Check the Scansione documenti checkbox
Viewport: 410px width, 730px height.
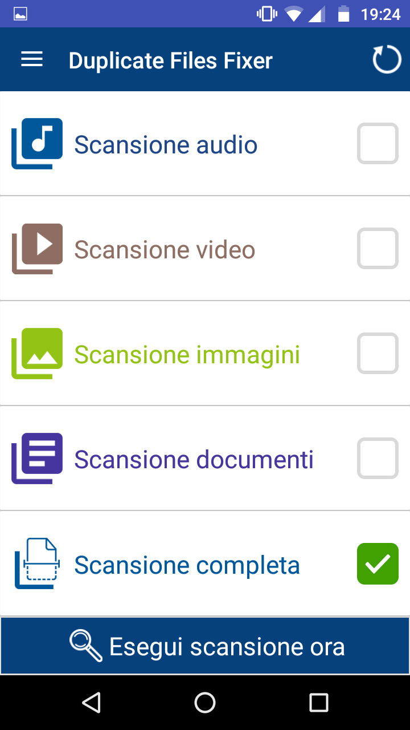[378, 459]
